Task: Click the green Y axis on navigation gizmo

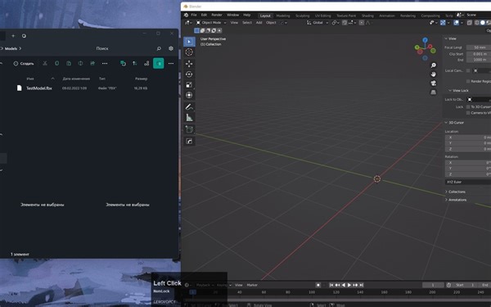Action: pos(417,47)
